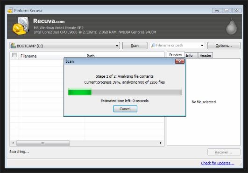Open the Check for updates link

click(218, 163)
